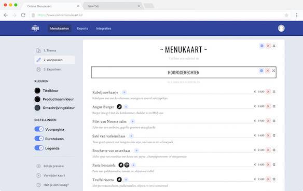The height and width of the screenshot is (191, 303).
Task: Delete the Menukaart title with red X
Action: 268,46
